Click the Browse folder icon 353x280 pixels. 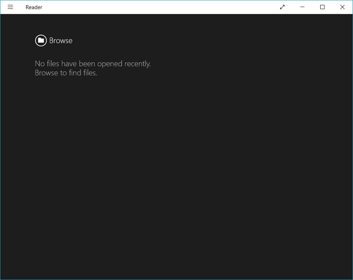tap(41, 40)
